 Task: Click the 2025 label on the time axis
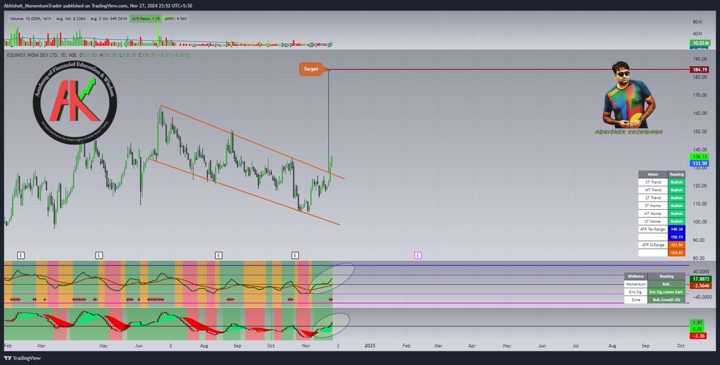click(370, 346)
